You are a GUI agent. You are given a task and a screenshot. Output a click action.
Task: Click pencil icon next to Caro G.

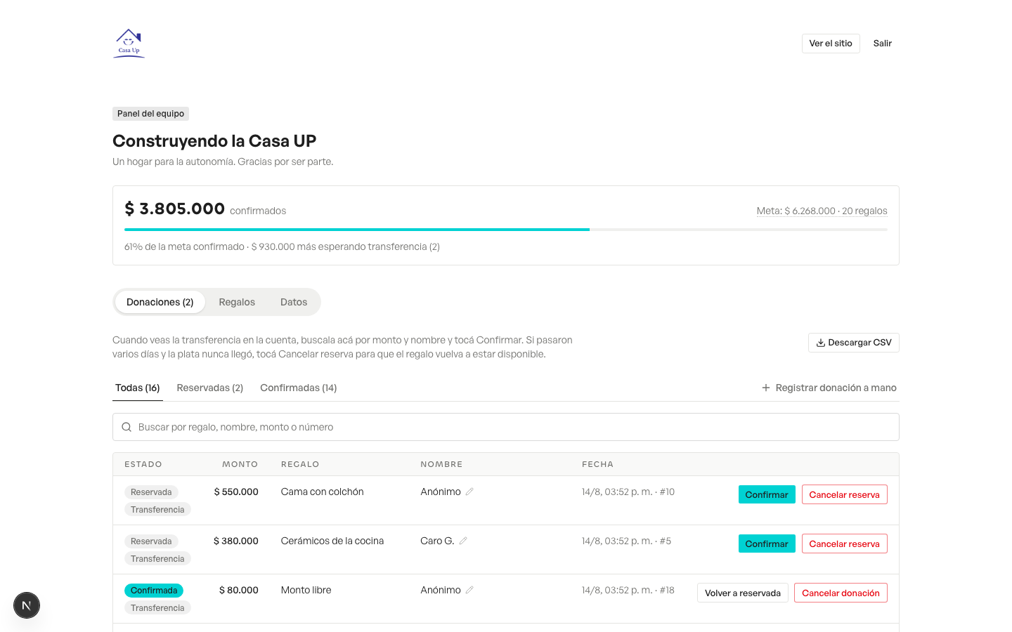463,541
